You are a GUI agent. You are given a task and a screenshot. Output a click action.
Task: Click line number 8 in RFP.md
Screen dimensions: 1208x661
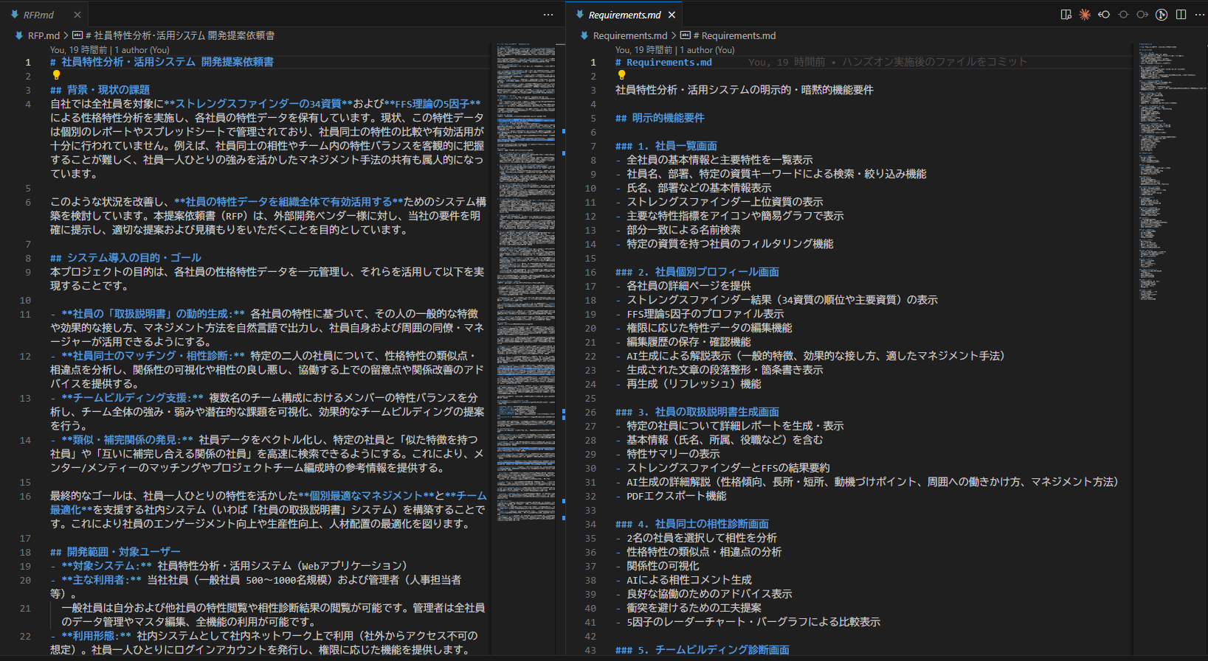pyautogui.click(x=28, y=258)
